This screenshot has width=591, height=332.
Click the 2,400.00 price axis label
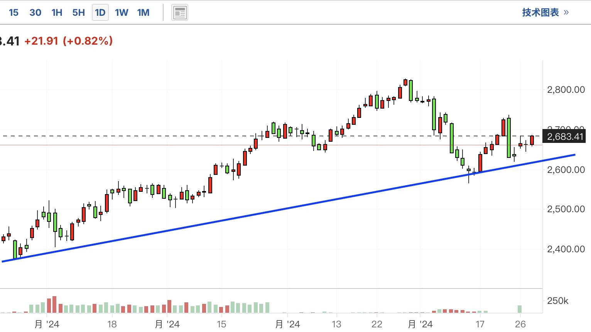click(x=566, y=249)
